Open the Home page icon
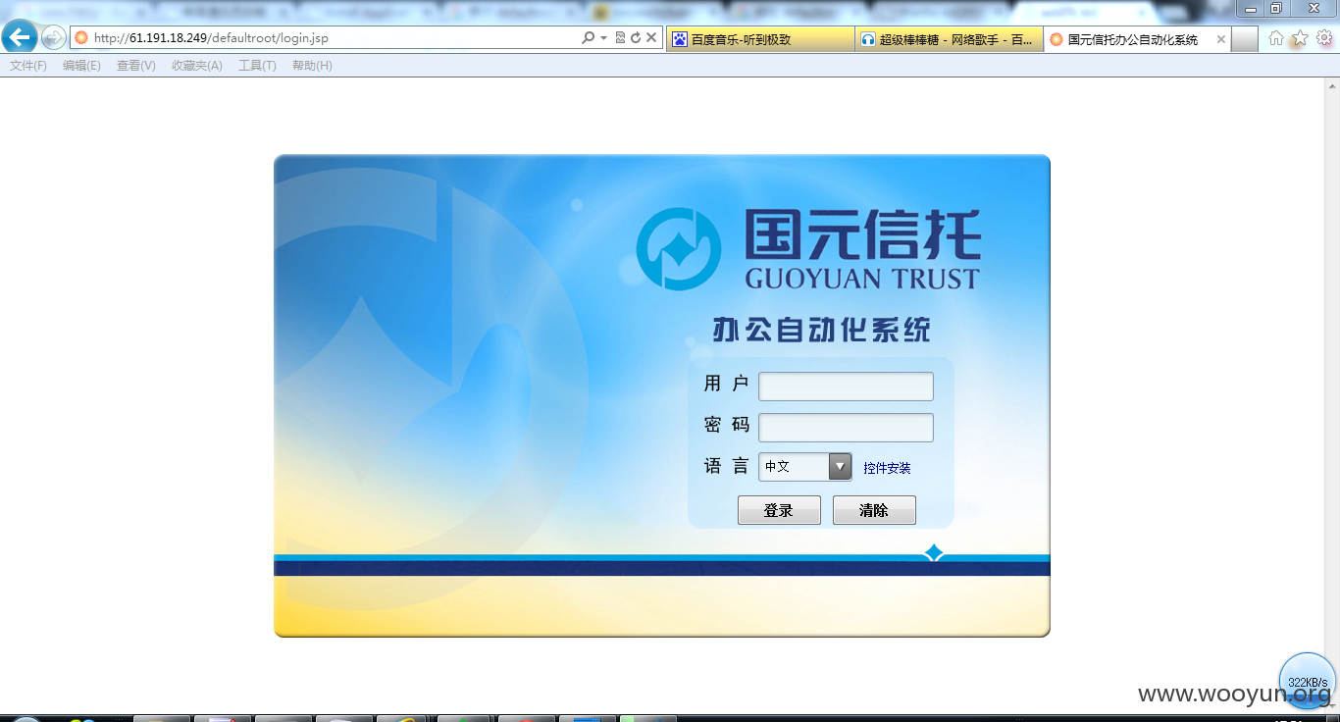Image resolution: width=1340 pixels, height=722 pixels. [x=1276, y=38]
